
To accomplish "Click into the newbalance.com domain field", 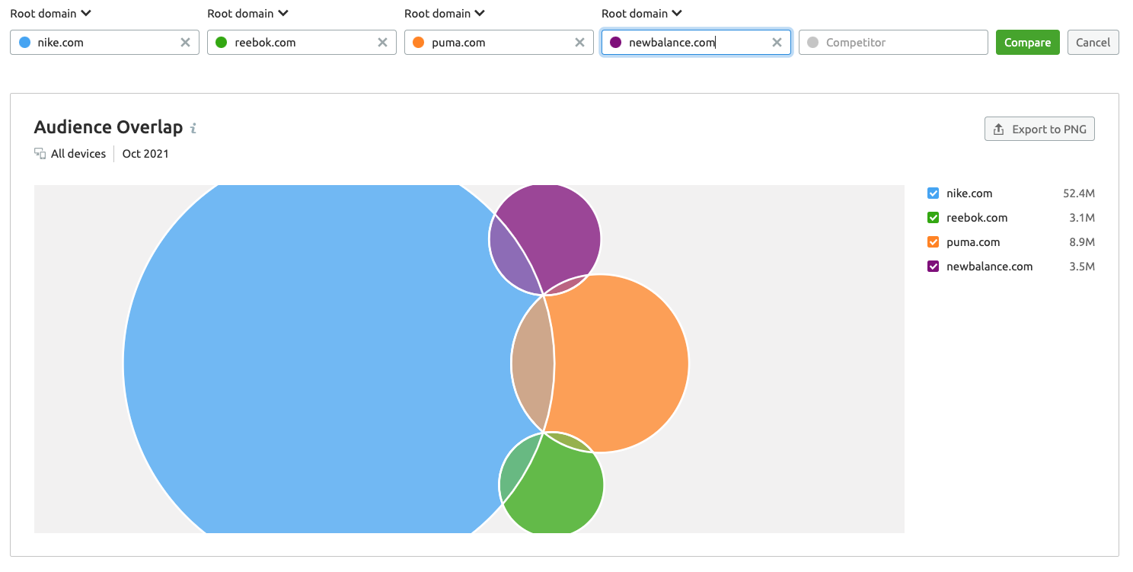I will pyautogui.click(x=696, y=43).
